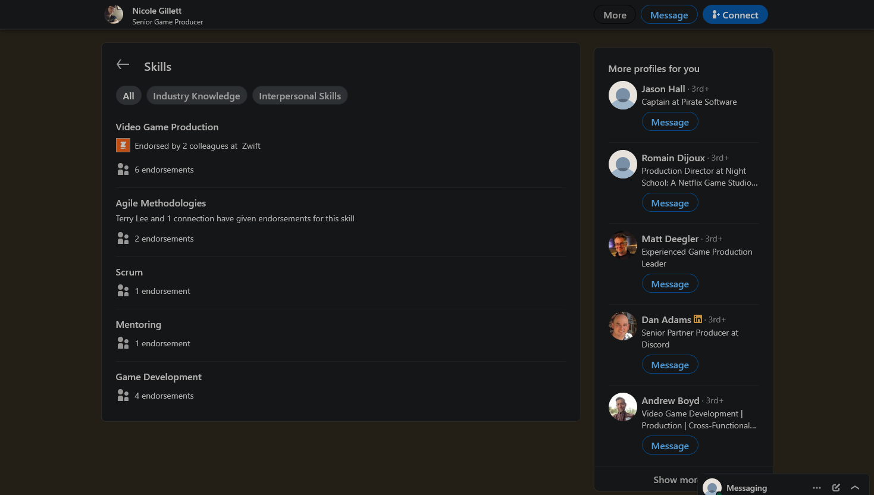Filter skills by Interpersonal Skills

click(x=300, y=96)
